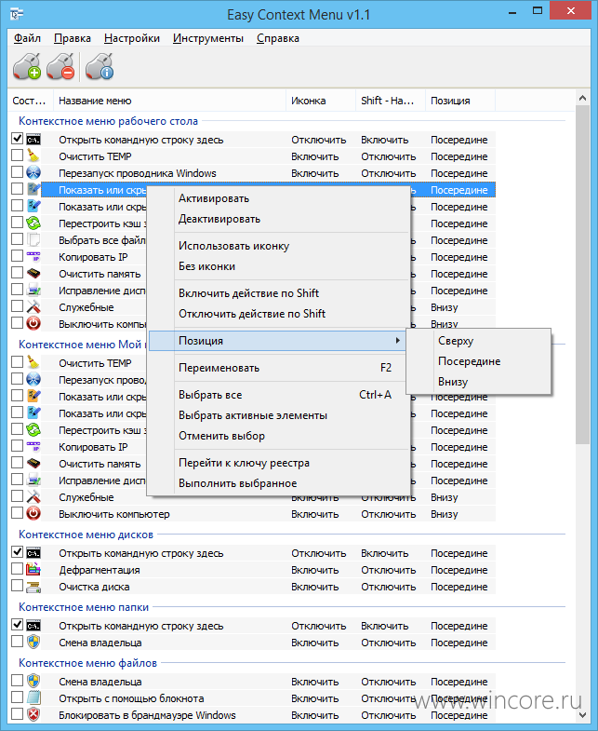Uncheck folder Открыть командную строку здесь checkbox

click(x=18, y=625)
